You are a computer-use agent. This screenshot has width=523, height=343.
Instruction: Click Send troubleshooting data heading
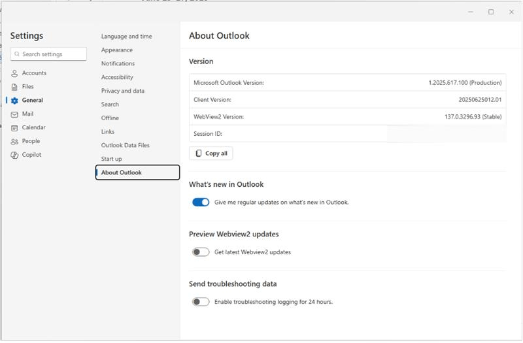click(x=233, y=284)
